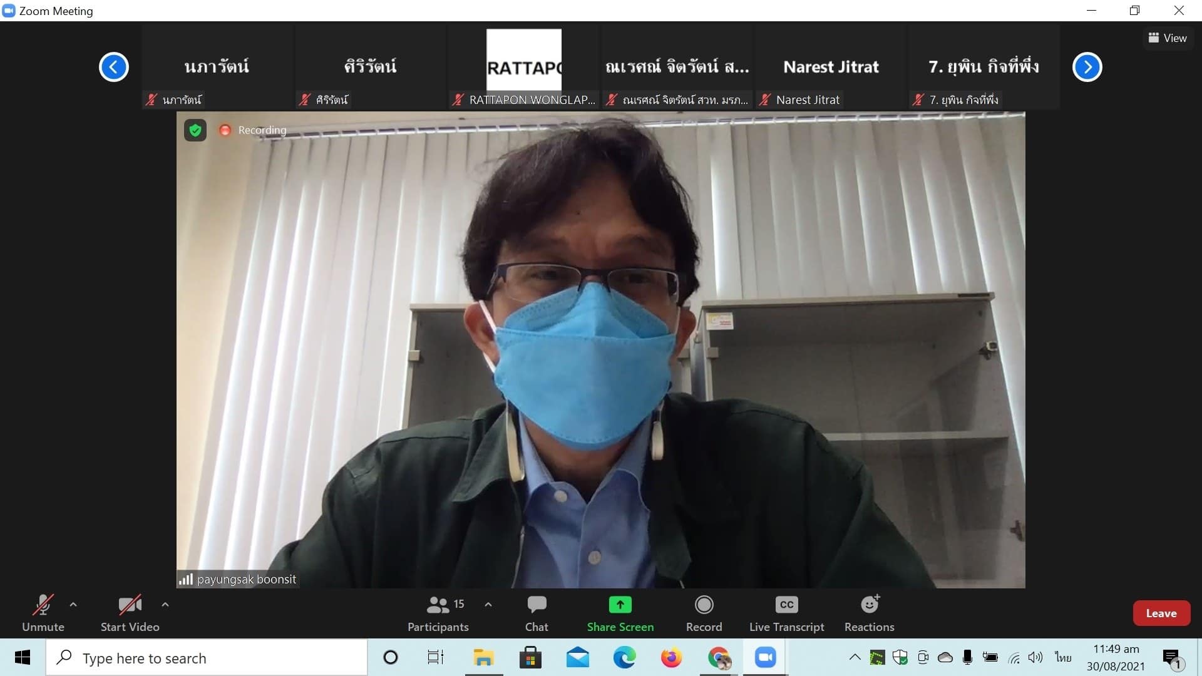Leave the meeting

[x=1161, y=613]
